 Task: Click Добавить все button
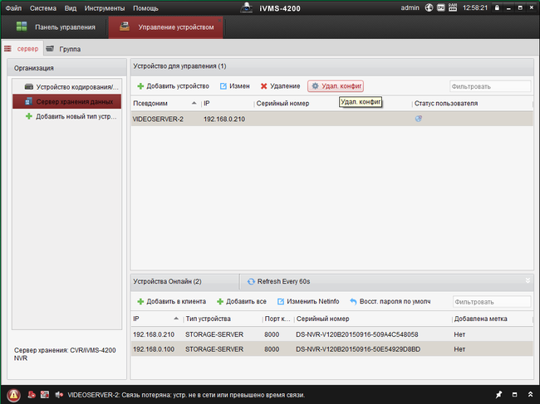(242, 301)
